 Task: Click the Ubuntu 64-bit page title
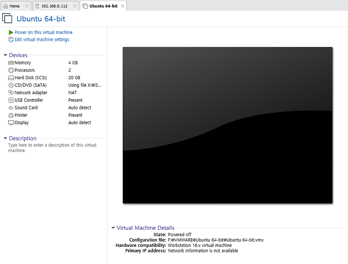point(41,19)
